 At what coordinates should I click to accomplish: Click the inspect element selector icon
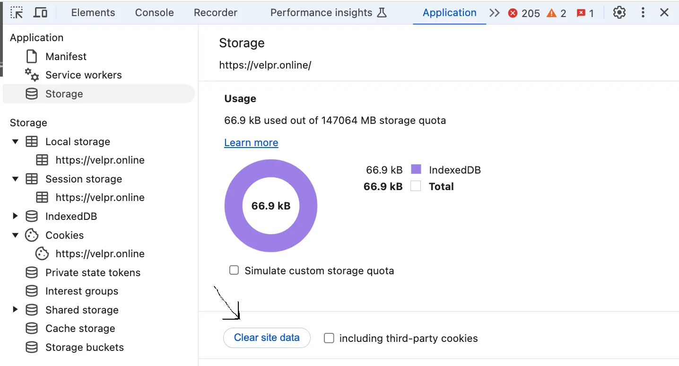[x=17, y=13]
